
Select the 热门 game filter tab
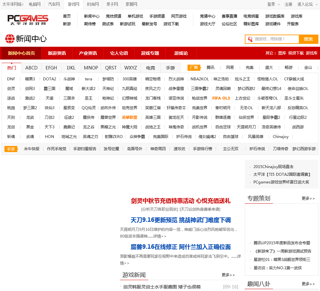point(12,68)
